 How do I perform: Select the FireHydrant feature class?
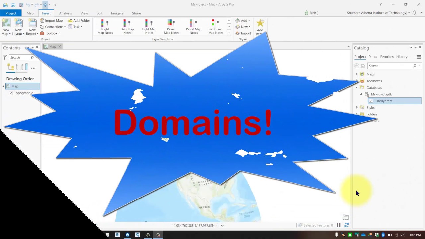tap(394, 101)
